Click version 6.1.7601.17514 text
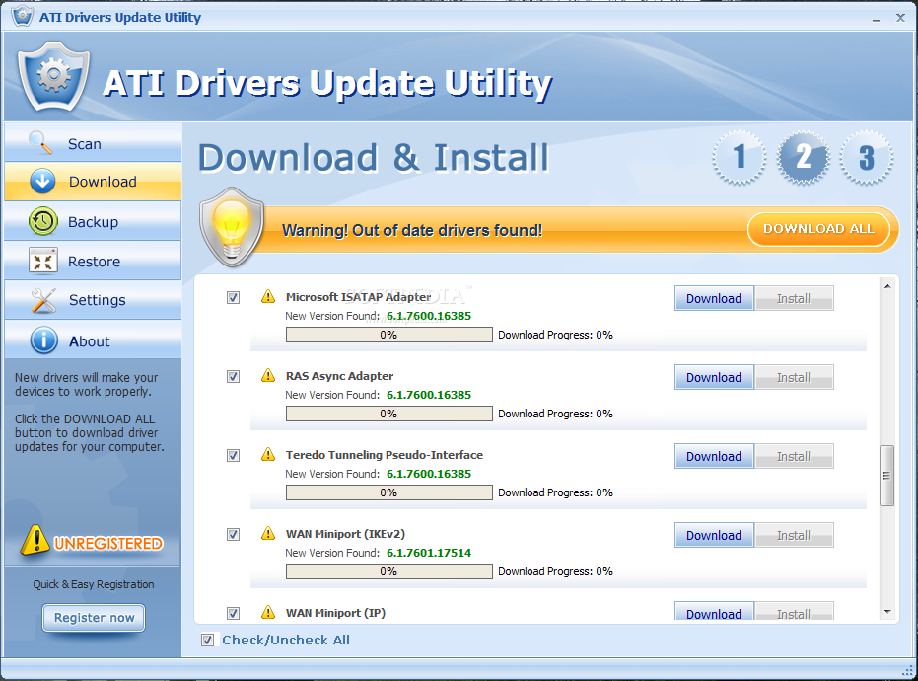 tap(429, 553)
